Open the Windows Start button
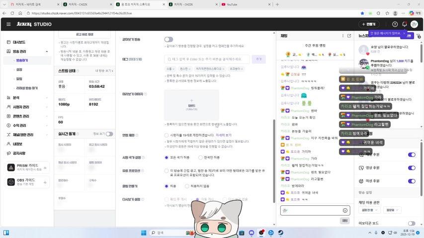The image size is (424, 238). coord(144,233)
